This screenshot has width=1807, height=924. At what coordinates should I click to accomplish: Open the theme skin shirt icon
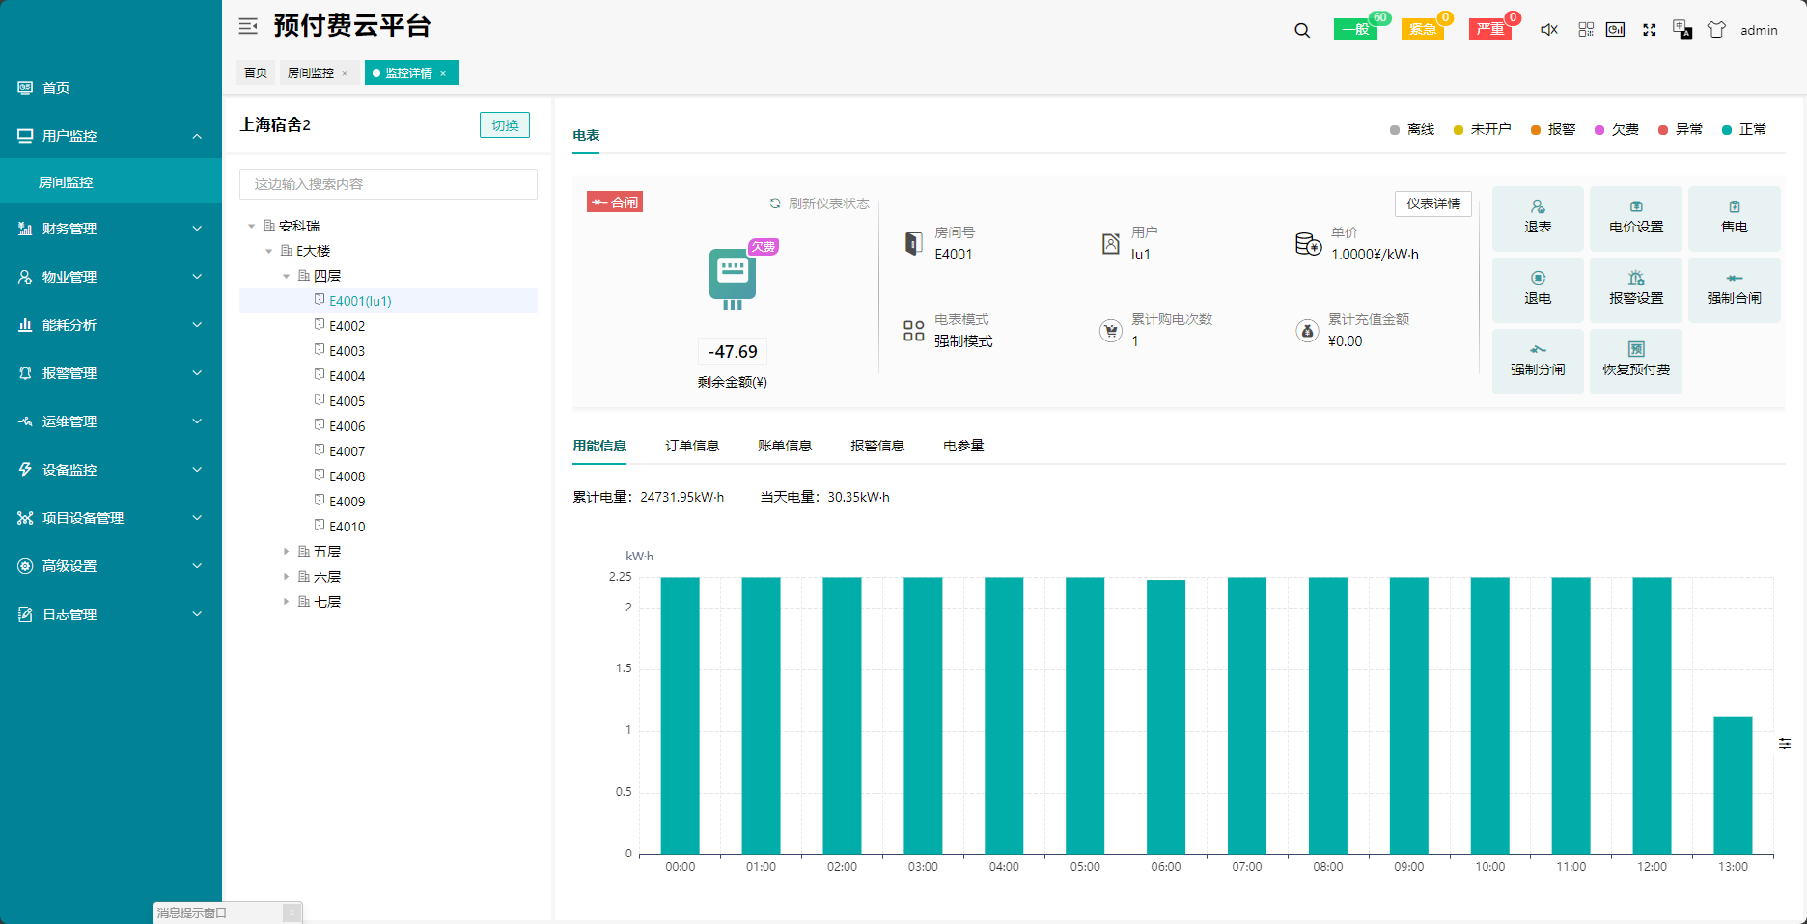[x=1715, y=30]
